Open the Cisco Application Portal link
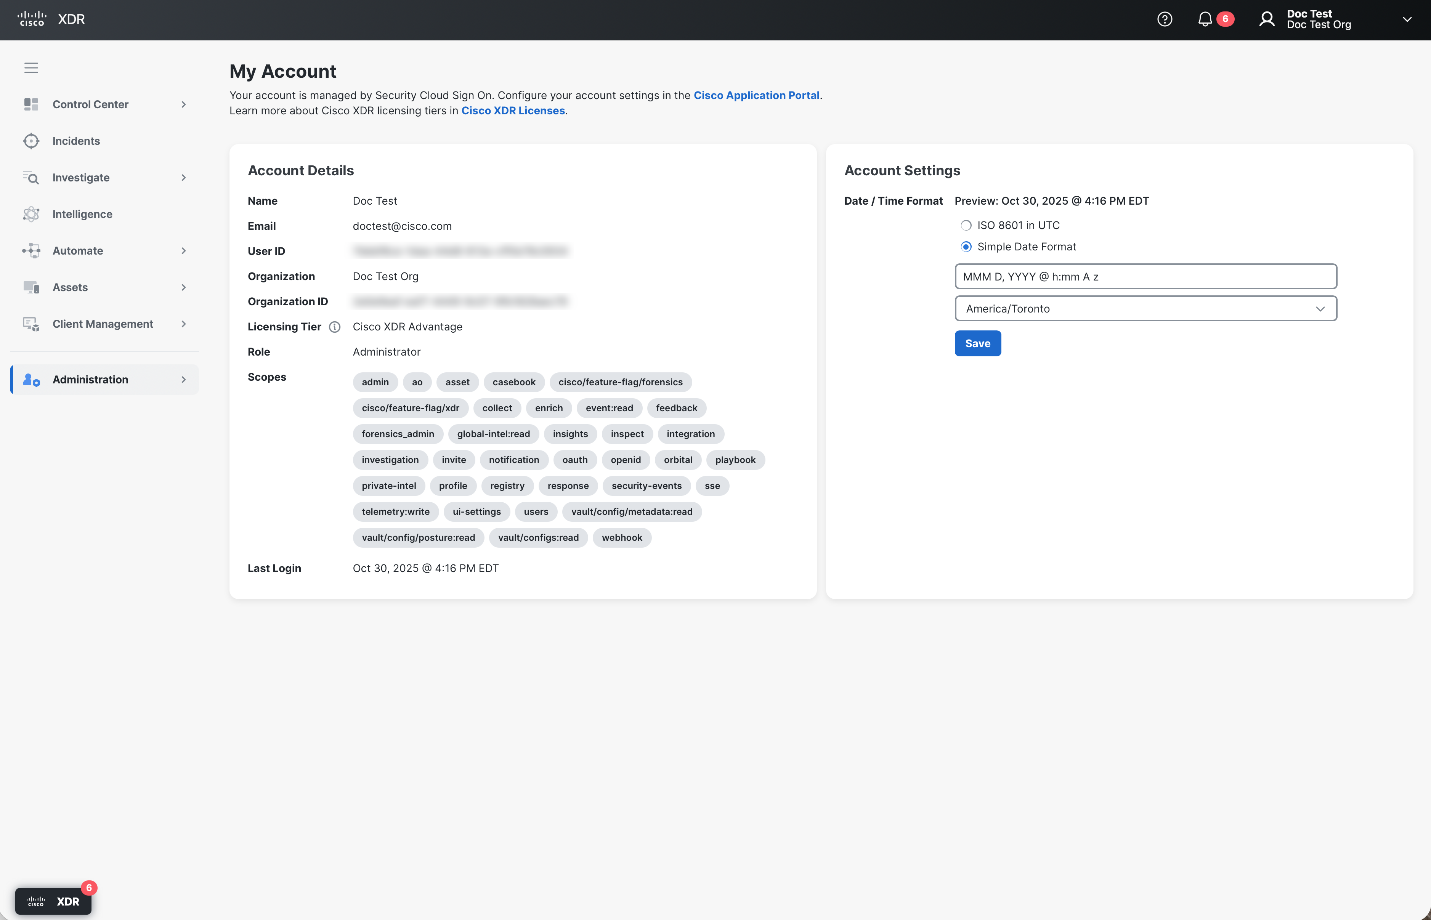Viewport: 1431px width, 920px height. (x=756, y=95)
